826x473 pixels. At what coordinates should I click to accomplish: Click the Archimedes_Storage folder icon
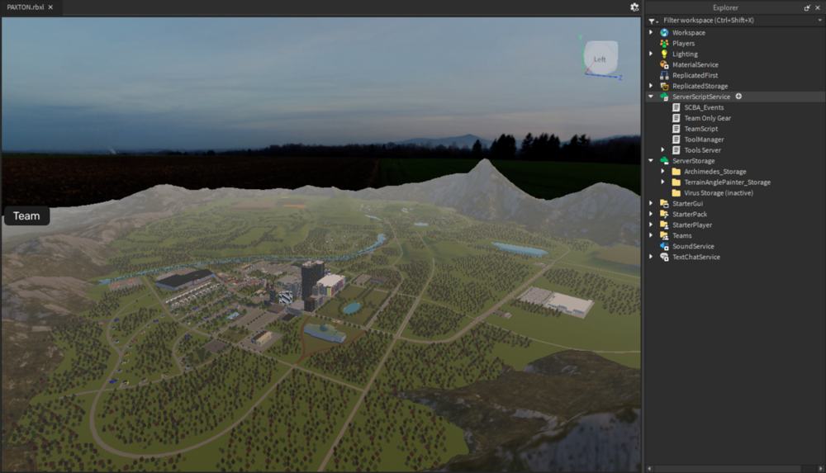coord(676,172)
